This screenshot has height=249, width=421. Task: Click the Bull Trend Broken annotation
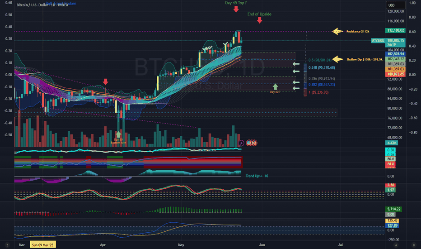[x=61, y=3]
